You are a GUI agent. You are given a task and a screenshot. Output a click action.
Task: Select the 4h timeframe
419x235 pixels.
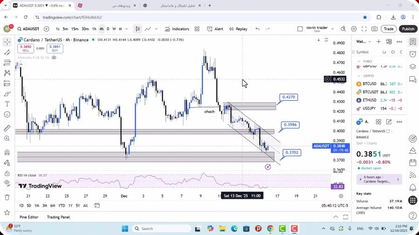point(101,29)
